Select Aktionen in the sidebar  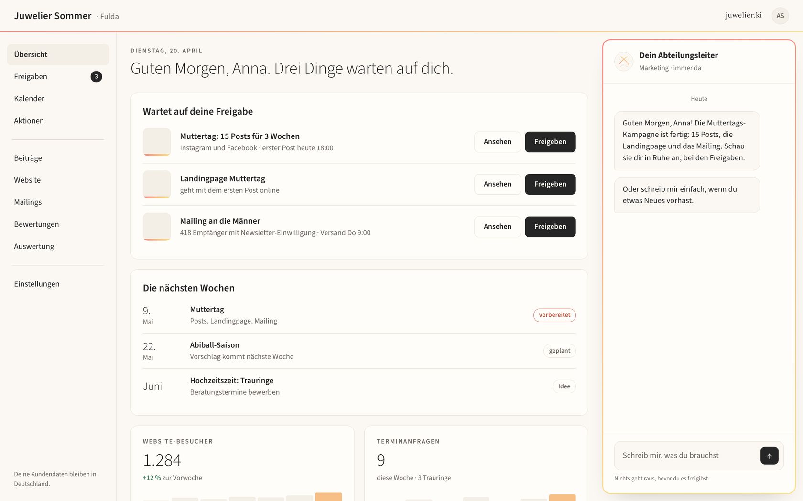point(58,121)
